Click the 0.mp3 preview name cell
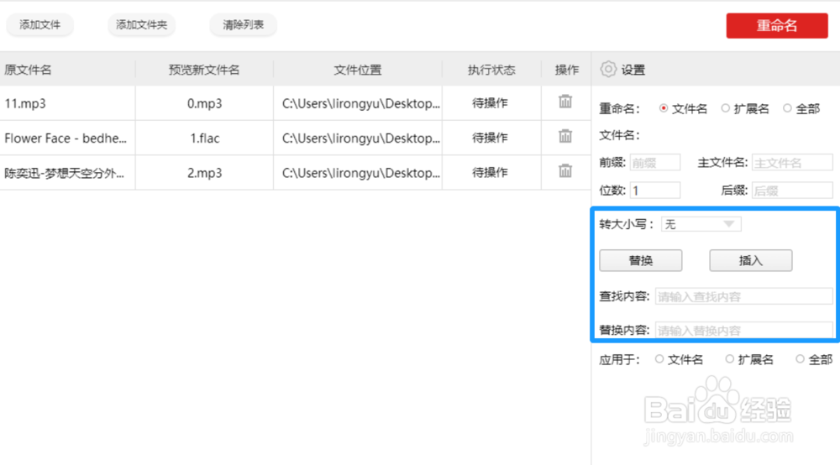The height and width of the screenshot is (465, 840). (x=204, y=103)
